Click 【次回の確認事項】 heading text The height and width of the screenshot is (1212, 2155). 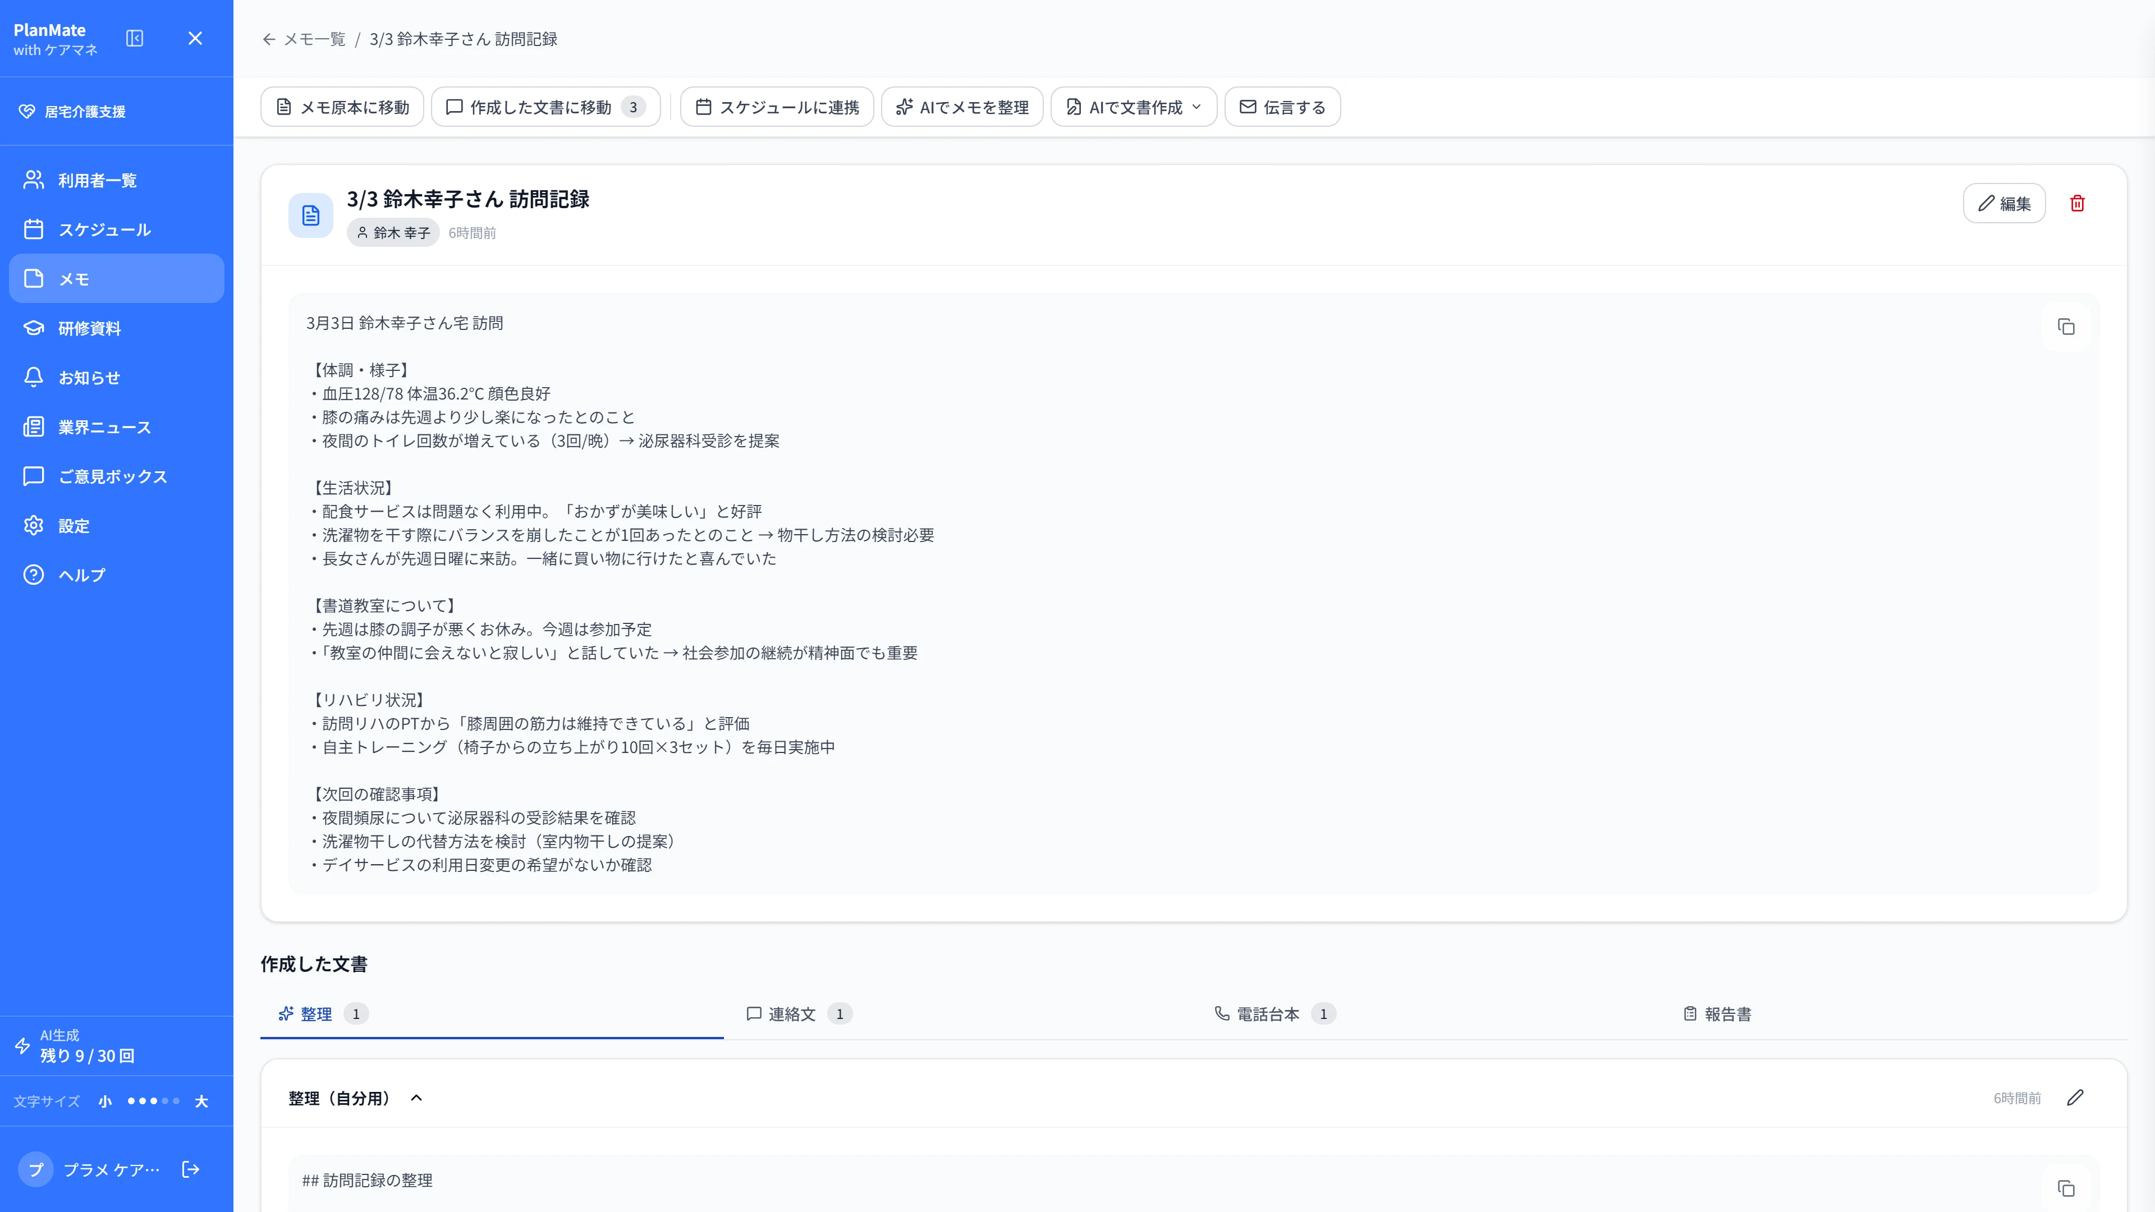pyautogui.click(x=377, y=794)
